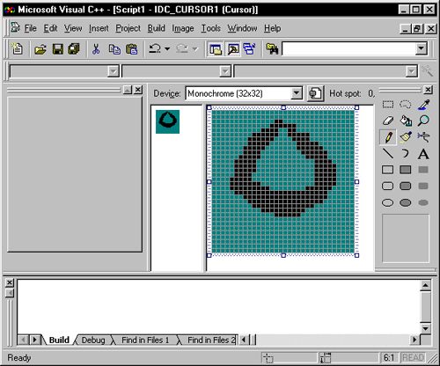
Task: Open the Undo history dropdown arrow
Action: click(x=167, y=48)
